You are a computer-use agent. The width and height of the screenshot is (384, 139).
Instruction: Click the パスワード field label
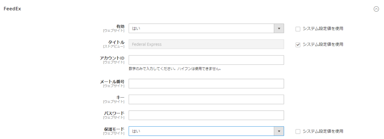pos(114,113)
